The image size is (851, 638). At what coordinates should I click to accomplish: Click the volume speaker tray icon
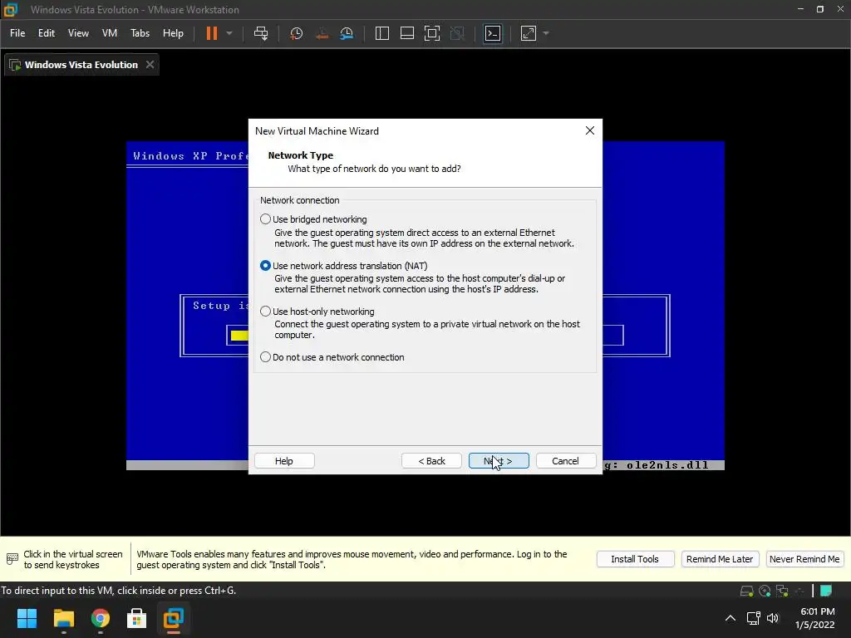click(x=773, y=618)
